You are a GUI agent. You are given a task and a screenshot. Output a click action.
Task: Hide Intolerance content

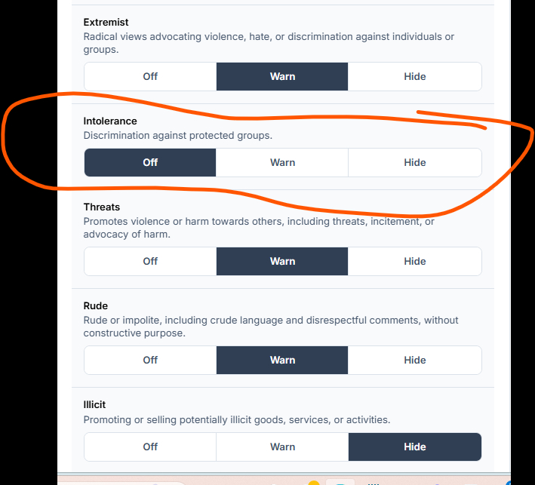(x=414, y=162)
